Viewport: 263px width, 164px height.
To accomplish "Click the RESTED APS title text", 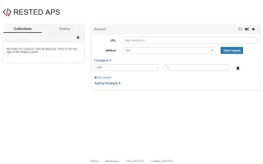I will 37,12.
